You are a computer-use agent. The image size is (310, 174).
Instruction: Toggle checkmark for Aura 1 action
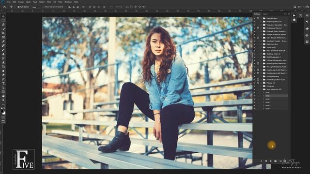pos(254,92)
